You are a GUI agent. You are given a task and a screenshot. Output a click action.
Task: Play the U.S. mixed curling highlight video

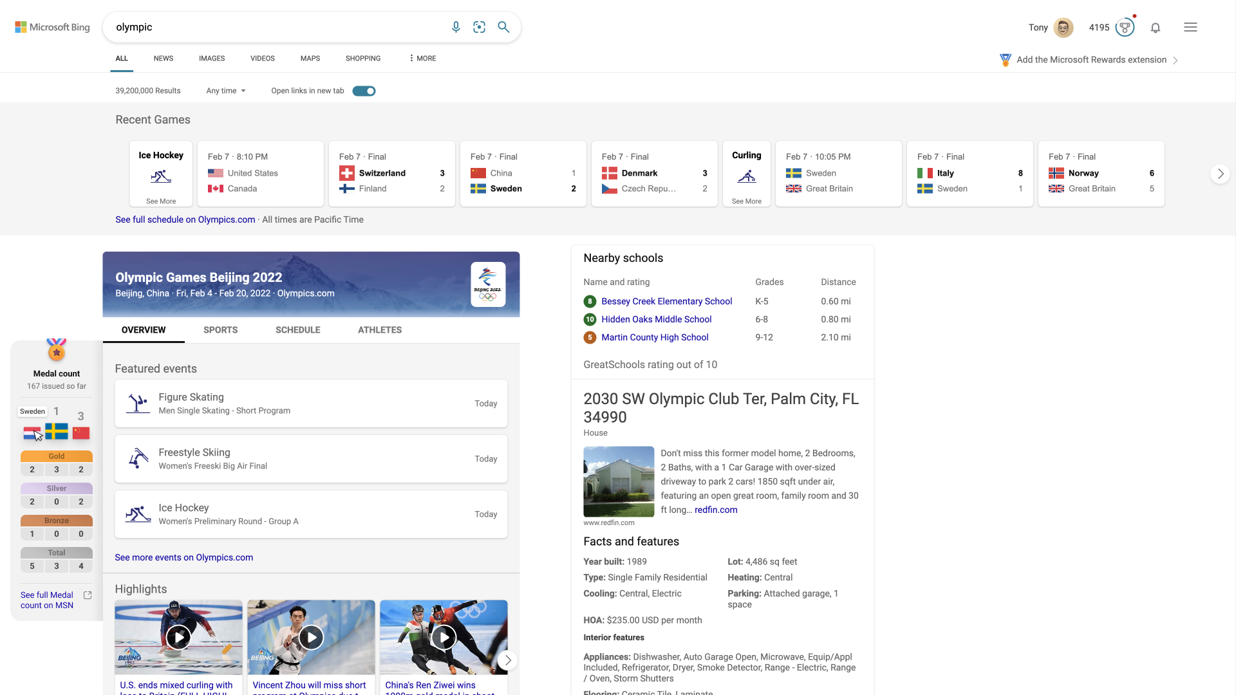coord(178,637)
